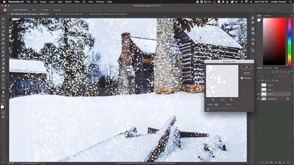
Task: Select the Quick Selection tool
Action: [3, 31]
